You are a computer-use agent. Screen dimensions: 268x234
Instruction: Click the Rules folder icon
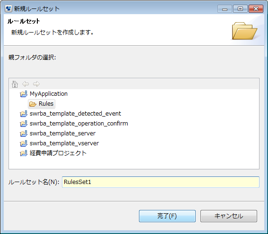[33, 104]
